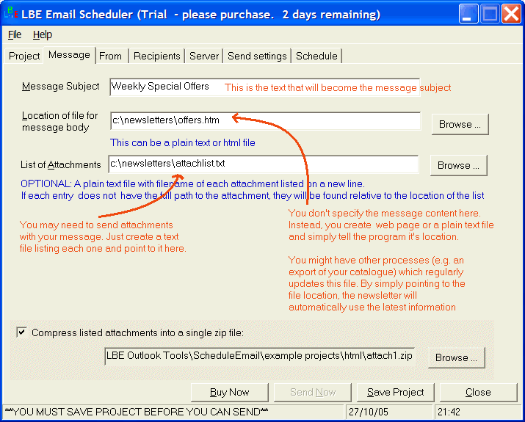Go to the Server tab
The width and height of the screenshot is (525, 422).
[204, 56]
